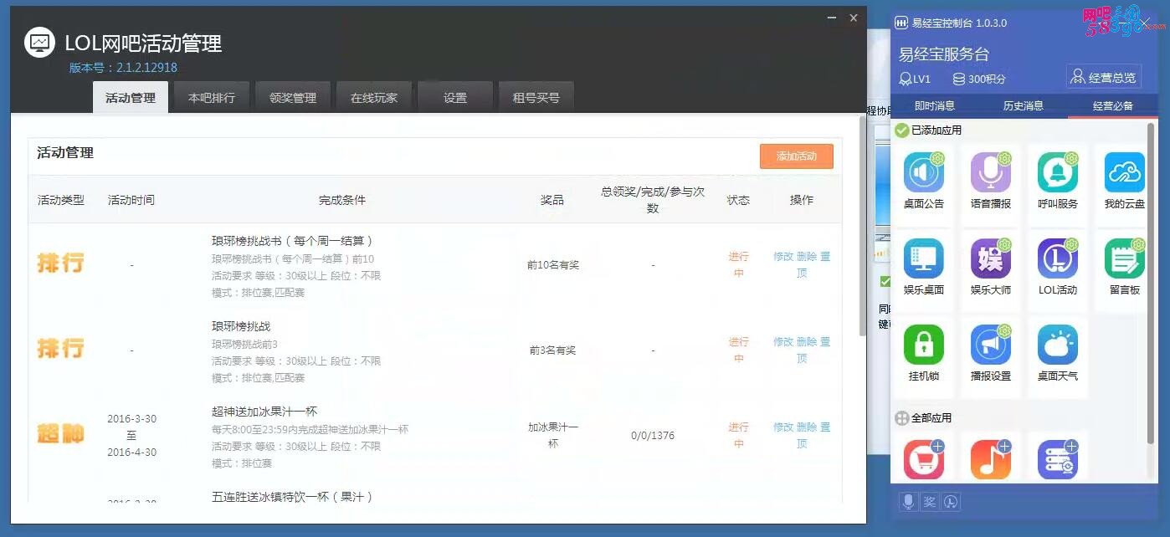The height and width of the screenshot is (537, 1170).
Task: Add the music note app under 全部应用
Action: coord(991,460)
